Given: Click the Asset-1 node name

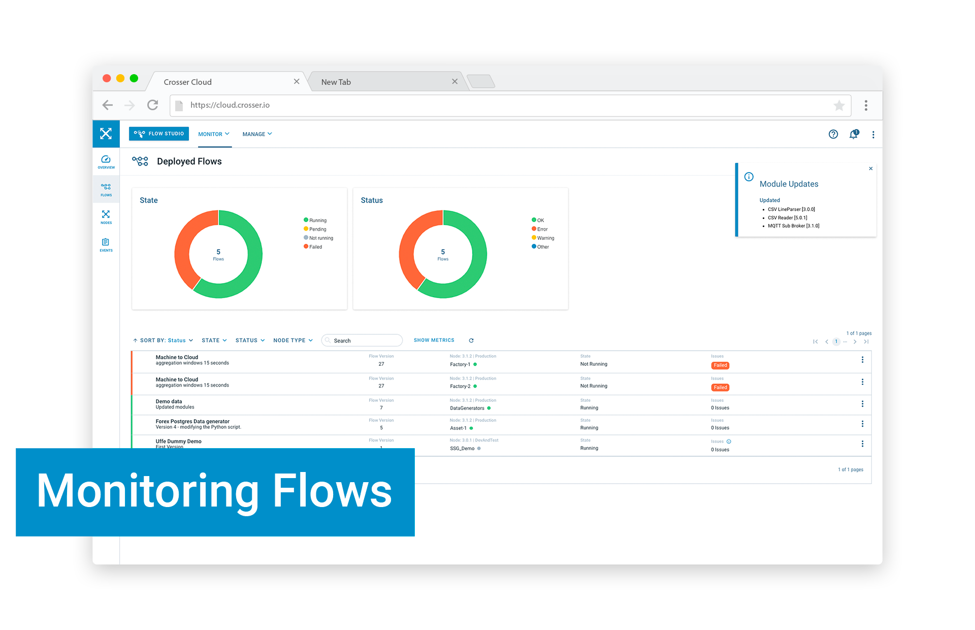Looking at the screenshot, I should pyautogui.click(x=458, y=428).
